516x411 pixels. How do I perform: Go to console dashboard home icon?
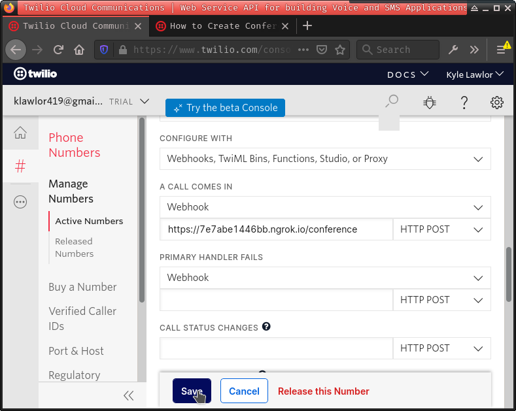click(x=20, y=133)
